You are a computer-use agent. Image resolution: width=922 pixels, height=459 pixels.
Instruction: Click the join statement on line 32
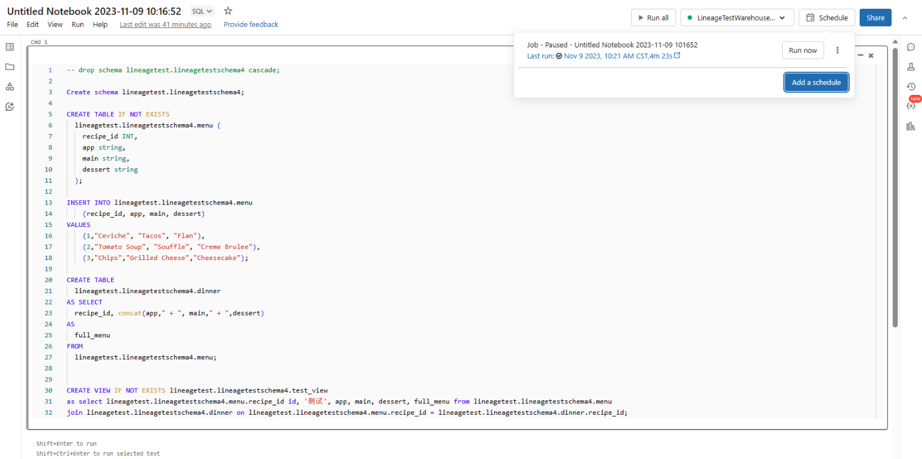click(347, 412)
